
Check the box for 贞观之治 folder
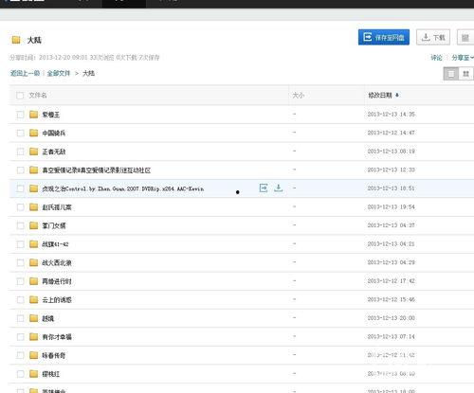(20, 188)
